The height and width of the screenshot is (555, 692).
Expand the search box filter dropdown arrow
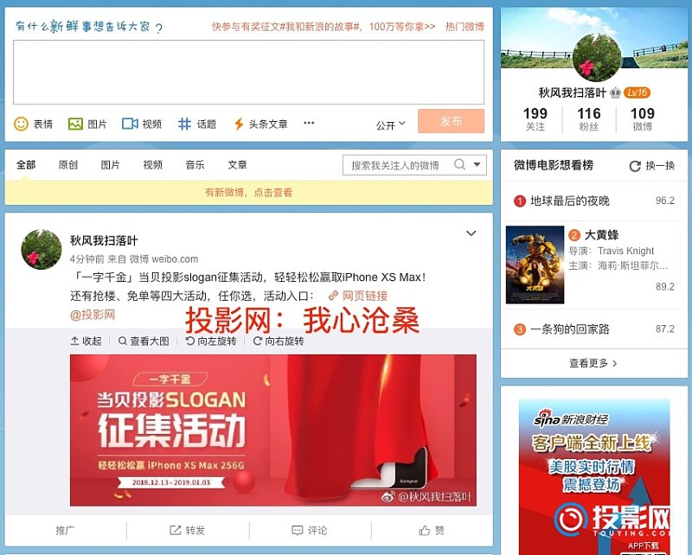click(x=477, y=164)
